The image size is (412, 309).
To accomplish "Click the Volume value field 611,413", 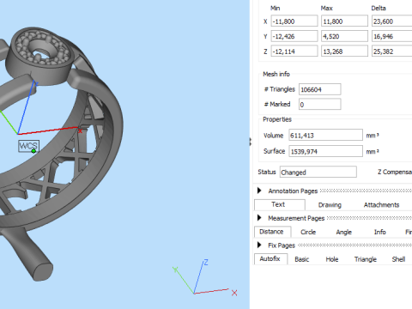I will click(325, 135).
